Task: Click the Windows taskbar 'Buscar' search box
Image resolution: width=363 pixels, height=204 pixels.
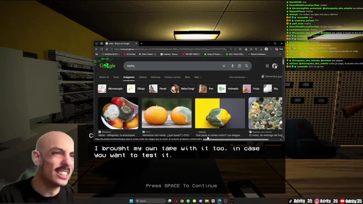Action: [x=150, y=201]
